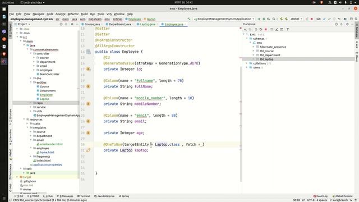Open the Spring tool window

(124, 196)
